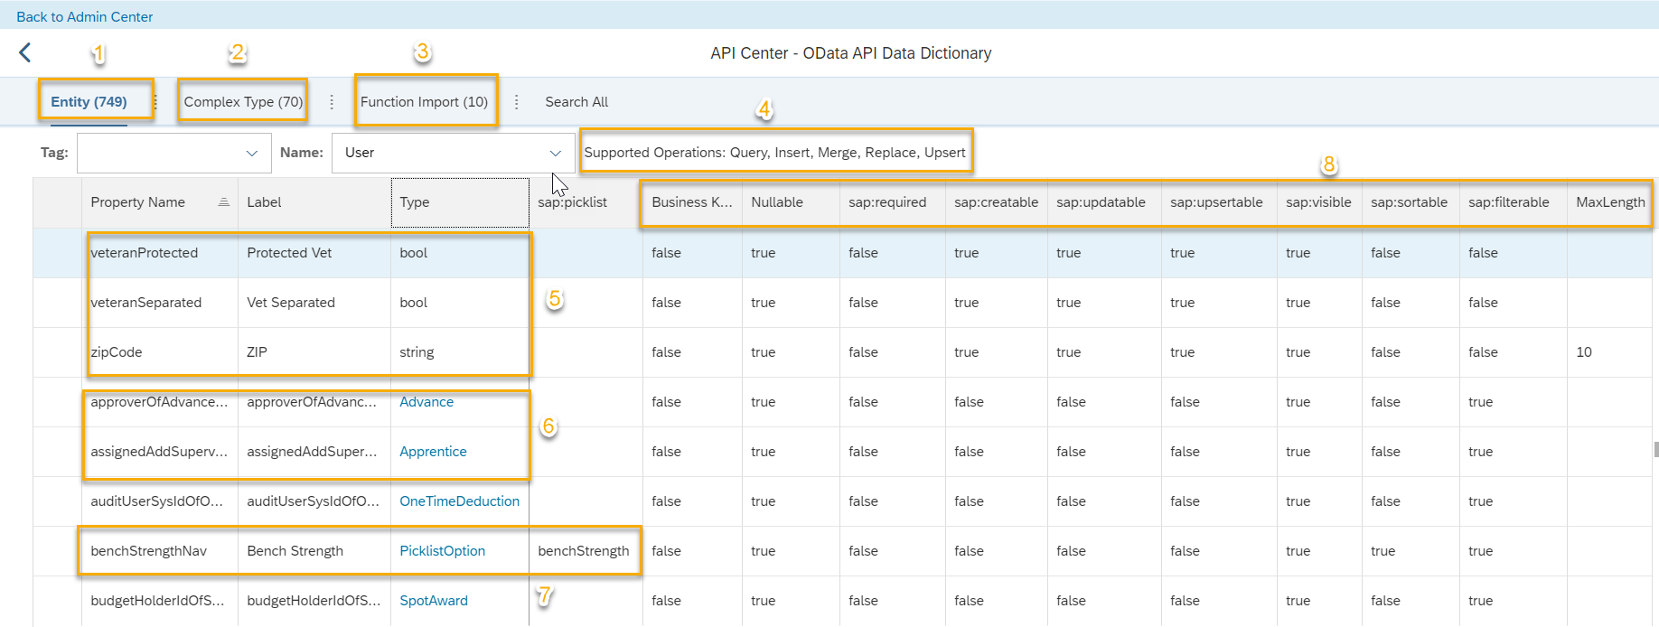
Task: Click the benchStrength picklist cell
Action: pyautogui.click(x=586, y=551)
